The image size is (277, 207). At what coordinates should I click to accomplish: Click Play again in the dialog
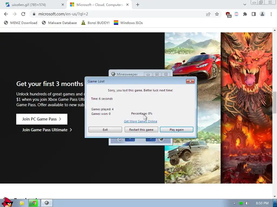[176, 130]
